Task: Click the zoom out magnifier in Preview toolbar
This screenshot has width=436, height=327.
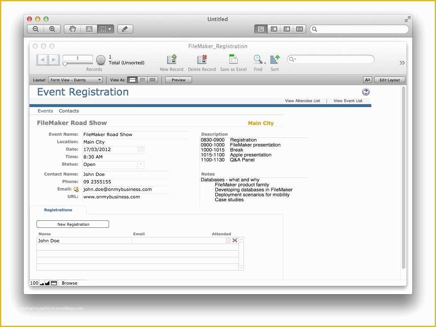Action: pos(36,29)
